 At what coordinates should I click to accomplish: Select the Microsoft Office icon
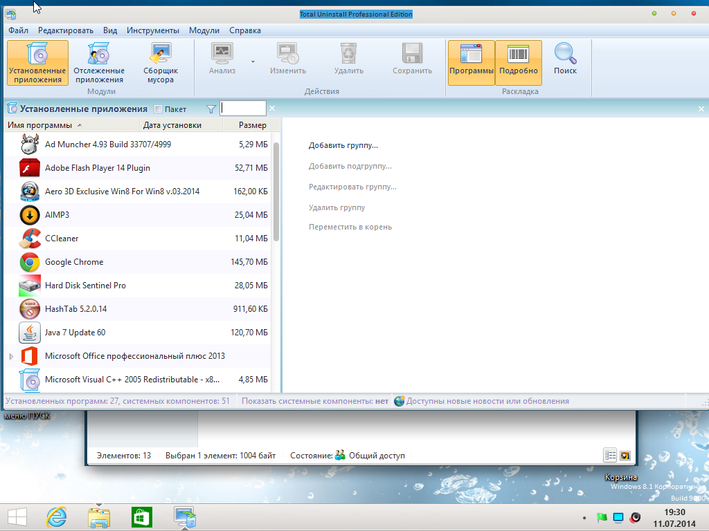30,356
